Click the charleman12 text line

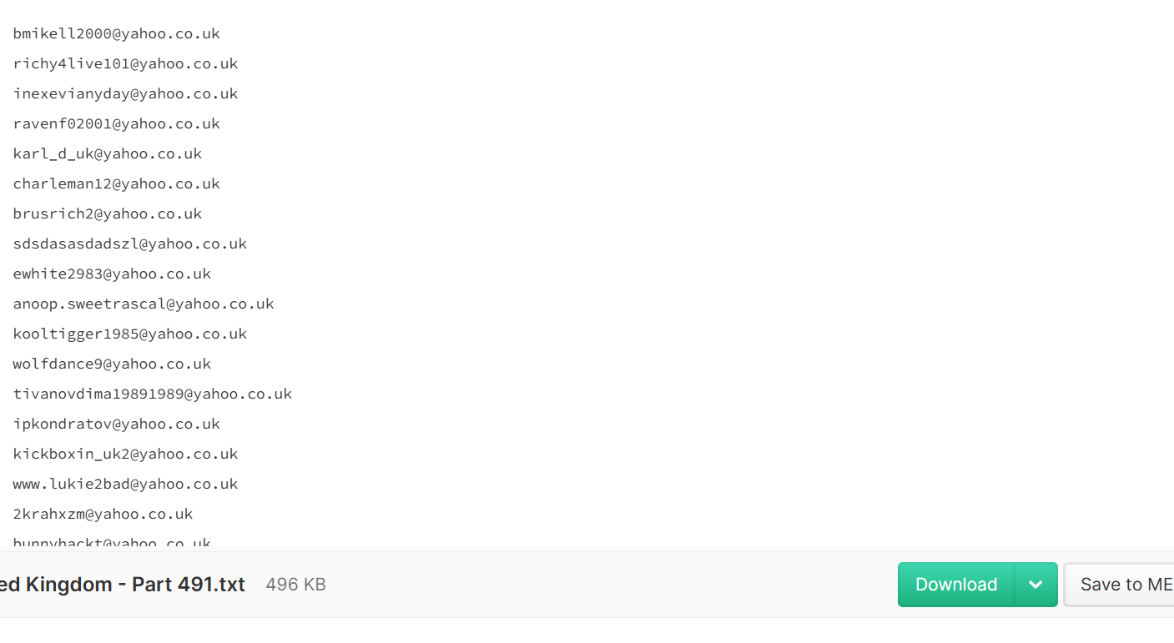[117, 184]
